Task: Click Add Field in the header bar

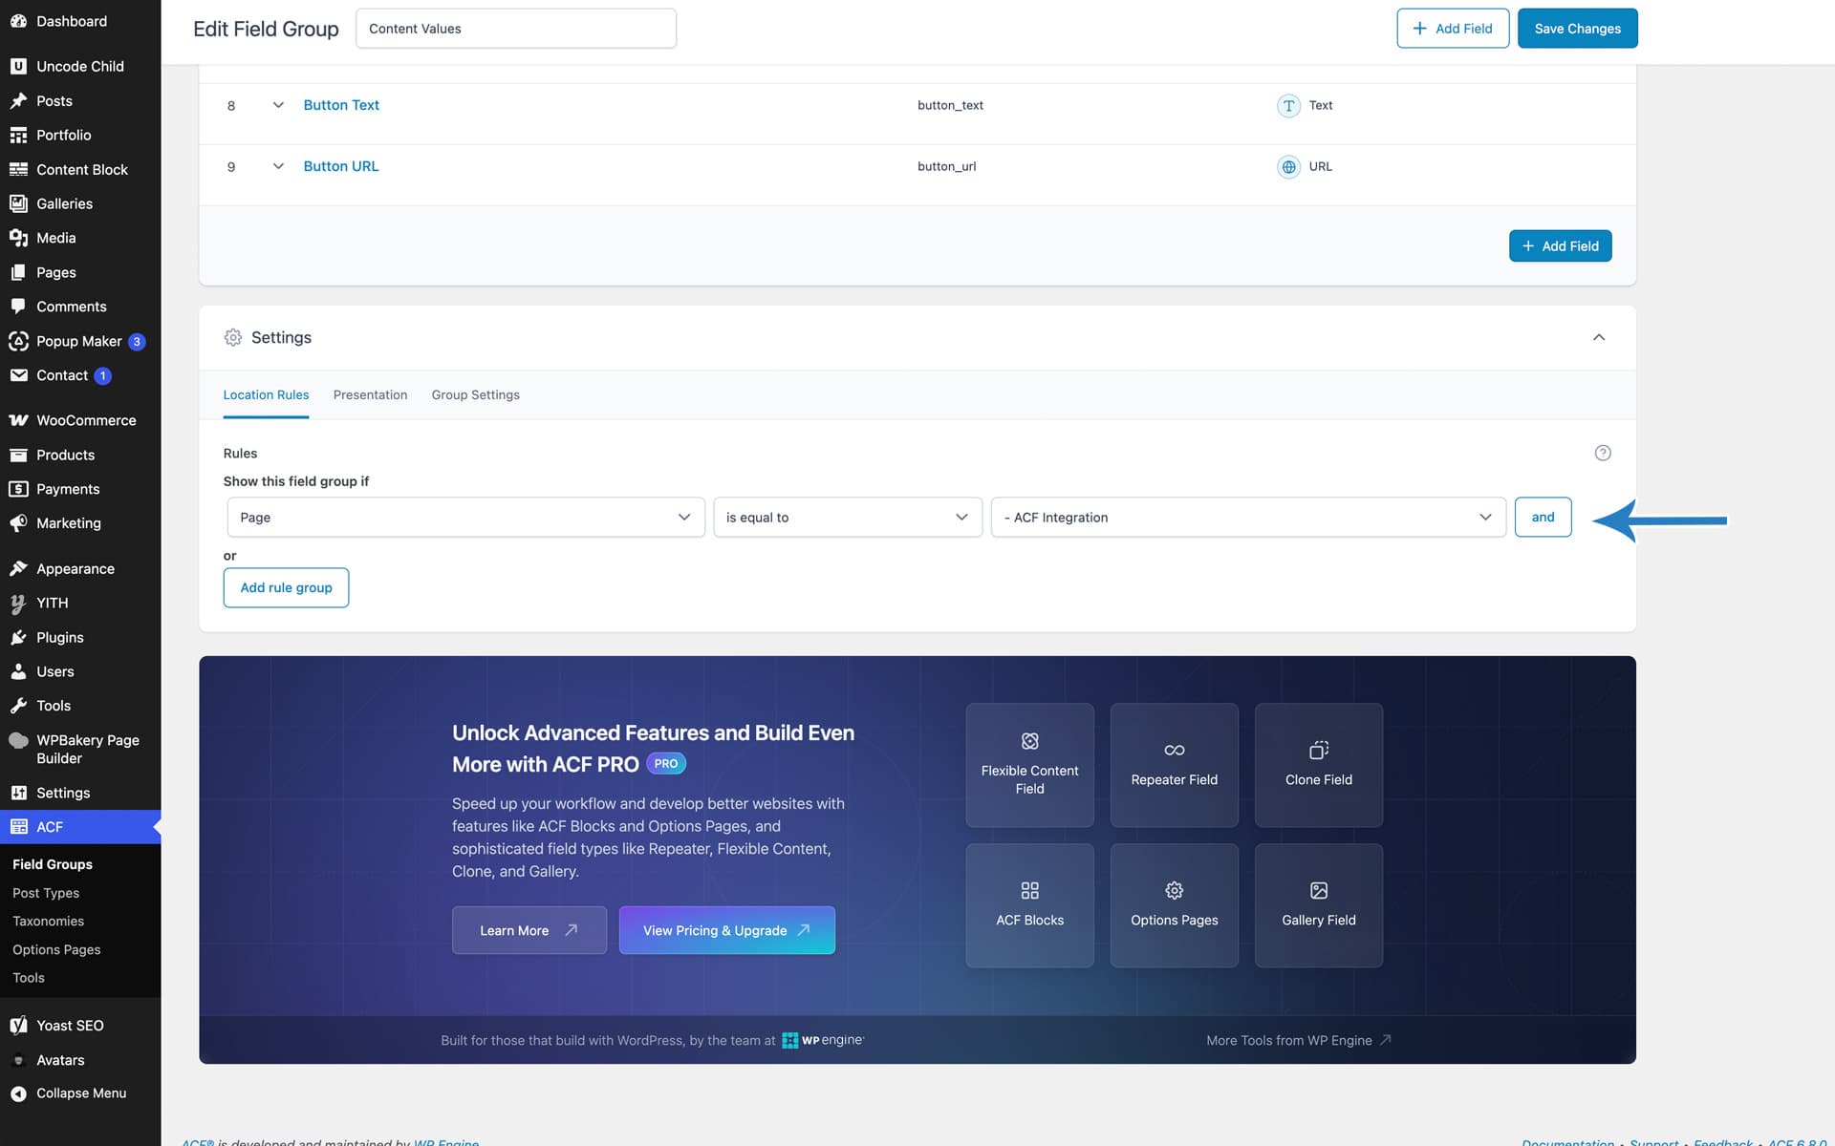Action: pyautogui.click(x=1452, y=29)
